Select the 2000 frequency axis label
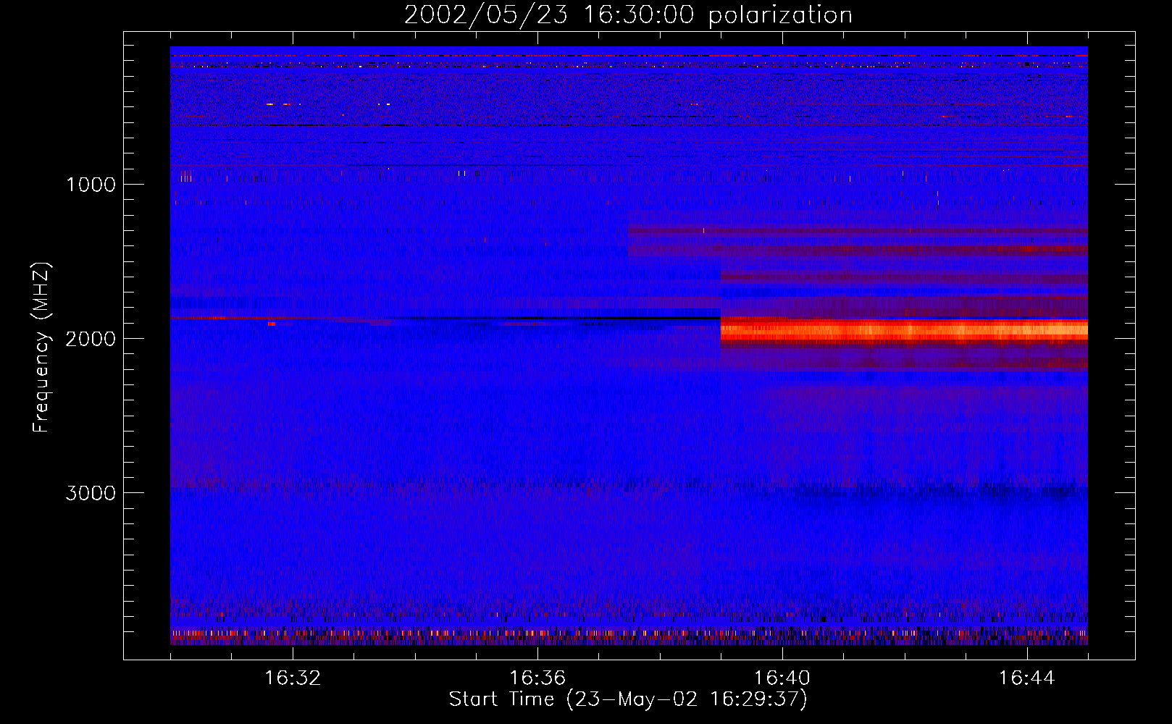Image resolution: width=1172 pixels, height=724 pixels. tap(91, 339)
